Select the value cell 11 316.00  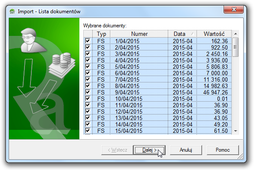[x=214, y=79]
